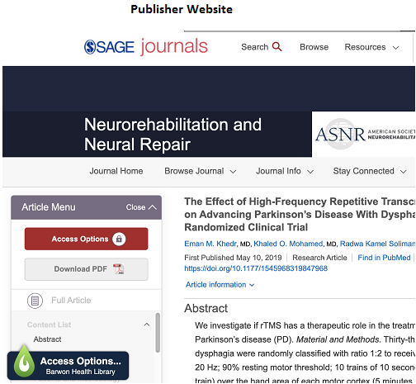Expand the Article information section
Image resolution: width=416 pixels, height=384 pixels.
point(220,285)
